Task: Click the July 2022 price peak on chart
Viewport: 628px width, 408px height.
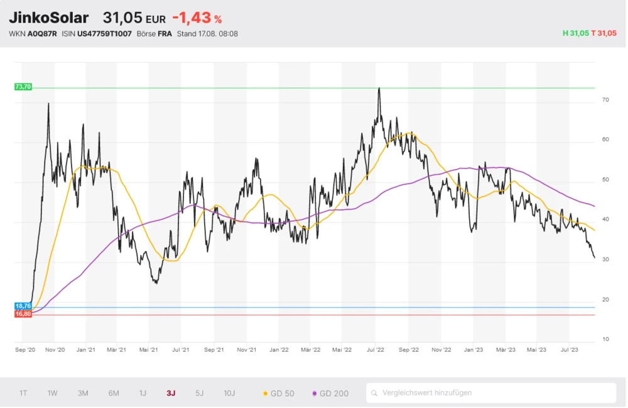Action: [379, 89]
